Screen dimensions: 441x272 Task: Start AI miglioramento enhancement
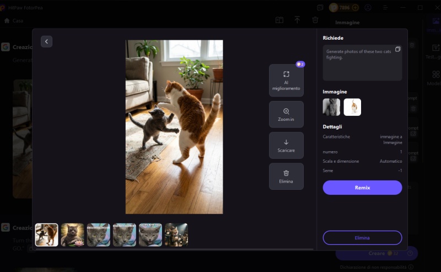click(x=286, y=81)
